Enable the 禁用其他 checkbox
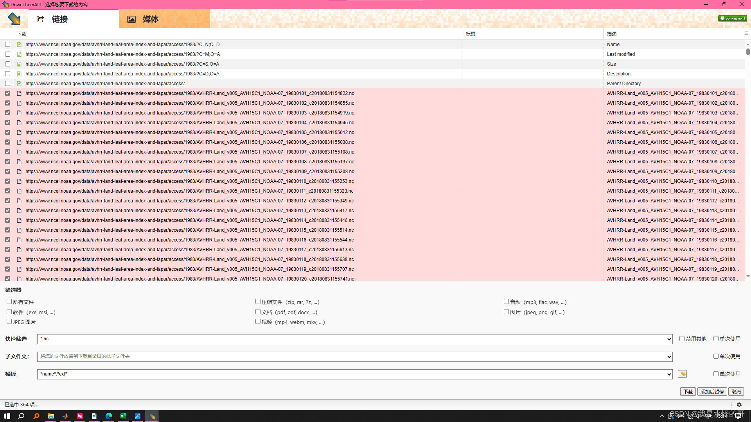The image size is (751, 422). 682,339
